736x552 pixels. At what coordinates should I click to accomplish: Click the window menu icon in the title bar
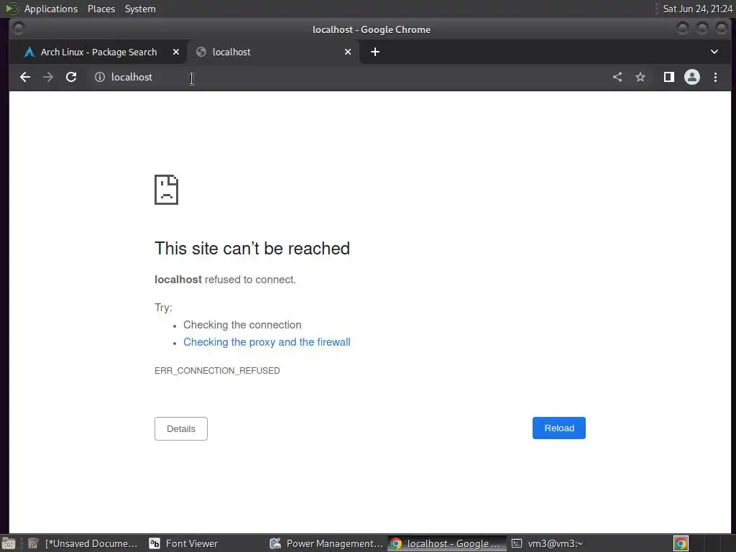click(x=18, y=29)
